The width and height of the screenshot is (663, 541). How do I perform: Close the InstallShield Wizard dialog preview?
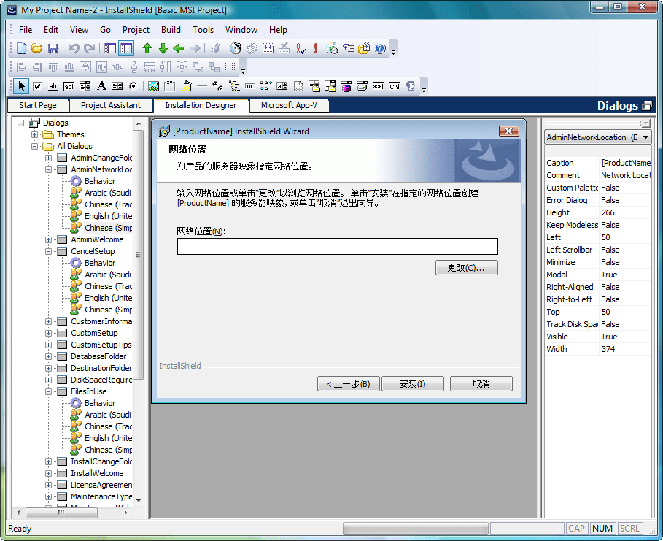pos(508,131)
